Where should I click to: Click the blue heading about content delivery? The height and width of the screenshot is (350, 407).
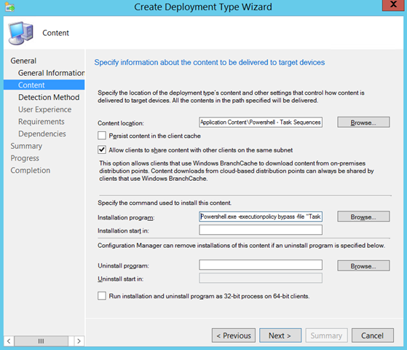(210, 63)
